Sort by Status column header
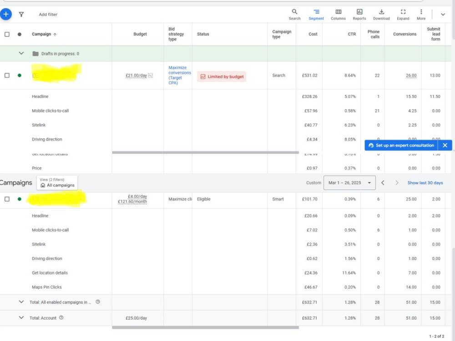 (x=203, y=34)
